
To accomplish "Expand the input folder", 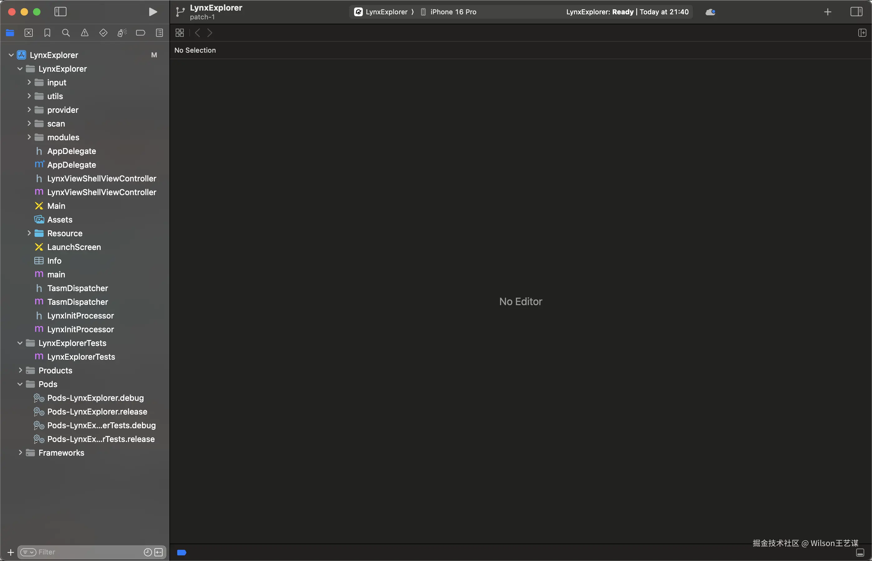I will 29,83.
